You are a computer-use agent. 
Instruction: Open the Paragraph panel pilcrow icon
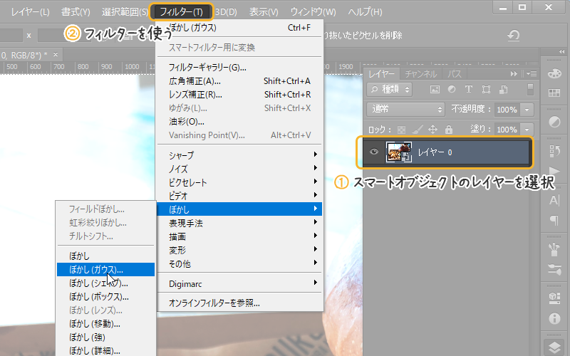point(554,220)
